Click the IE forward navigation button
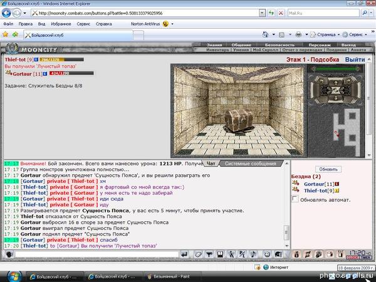376x282 pixels. (16, 13)
